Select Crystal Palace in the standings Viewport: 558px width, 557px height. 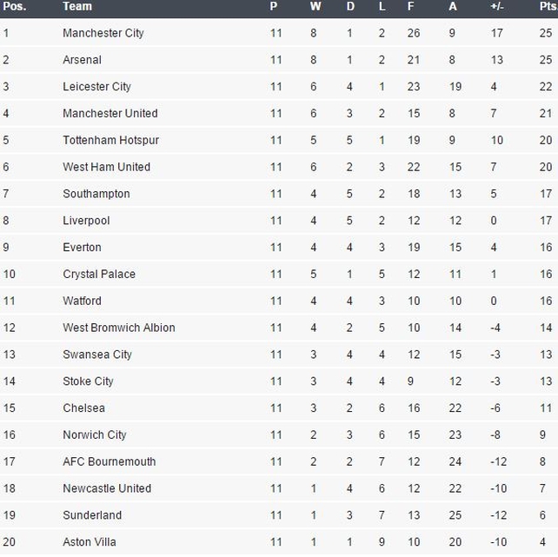coord(99,275)
